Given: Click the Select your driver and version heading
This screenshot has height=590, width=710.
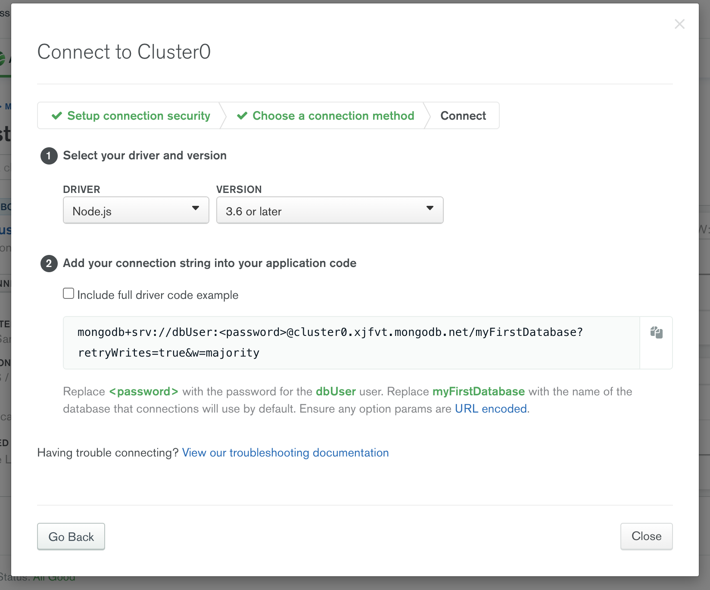Looking at the screenshot, I should [145, 155].
